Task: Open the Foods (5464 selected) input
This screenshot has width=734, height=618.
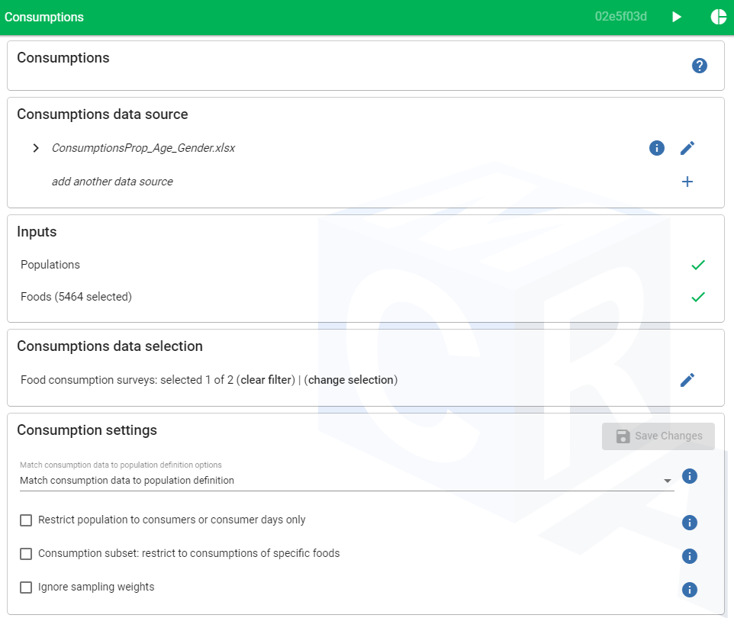Action: click(76, 297)
